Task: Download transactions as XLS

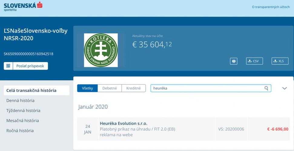Action: tap(280, 61)
